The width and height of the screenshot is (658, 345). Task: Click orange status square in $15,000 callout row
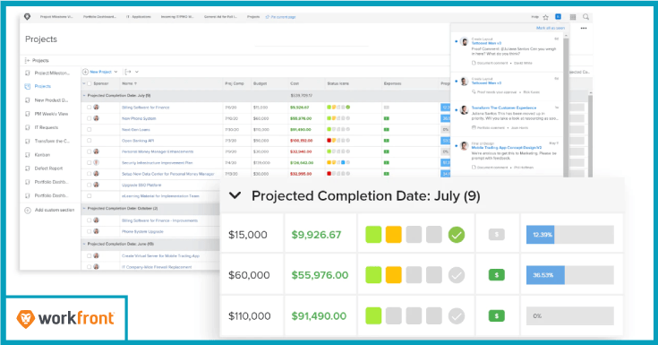click(394, 235)
